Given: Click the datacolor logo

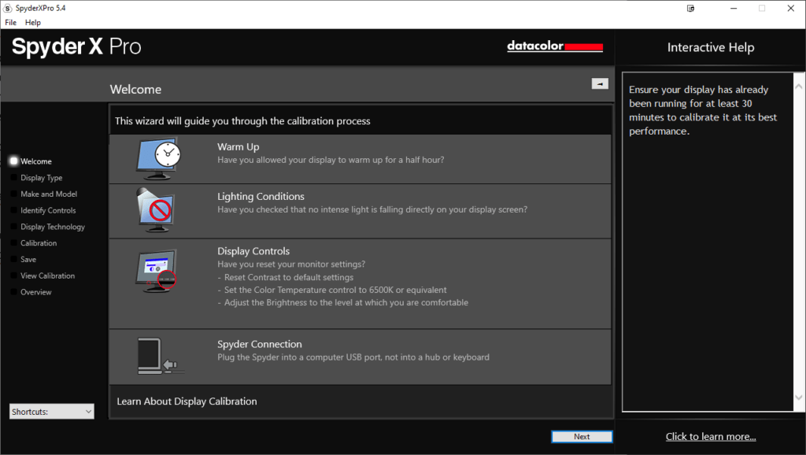Looking at the screenshot, I should click(555, 46).
